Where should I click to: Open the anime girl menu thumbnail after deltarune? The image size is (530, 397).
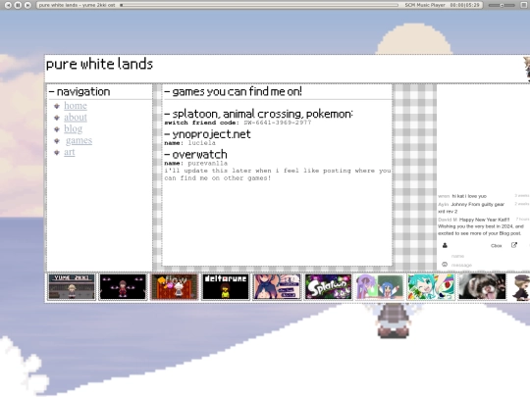pyautogui.click(x=277, y=287)
